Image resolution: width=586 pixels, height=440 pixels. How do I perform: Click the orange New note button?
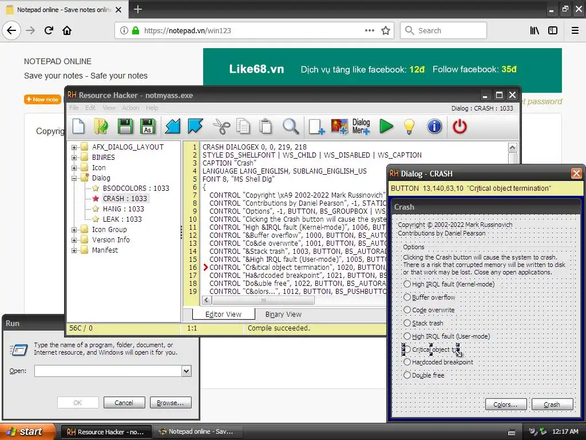pos(42,99)
